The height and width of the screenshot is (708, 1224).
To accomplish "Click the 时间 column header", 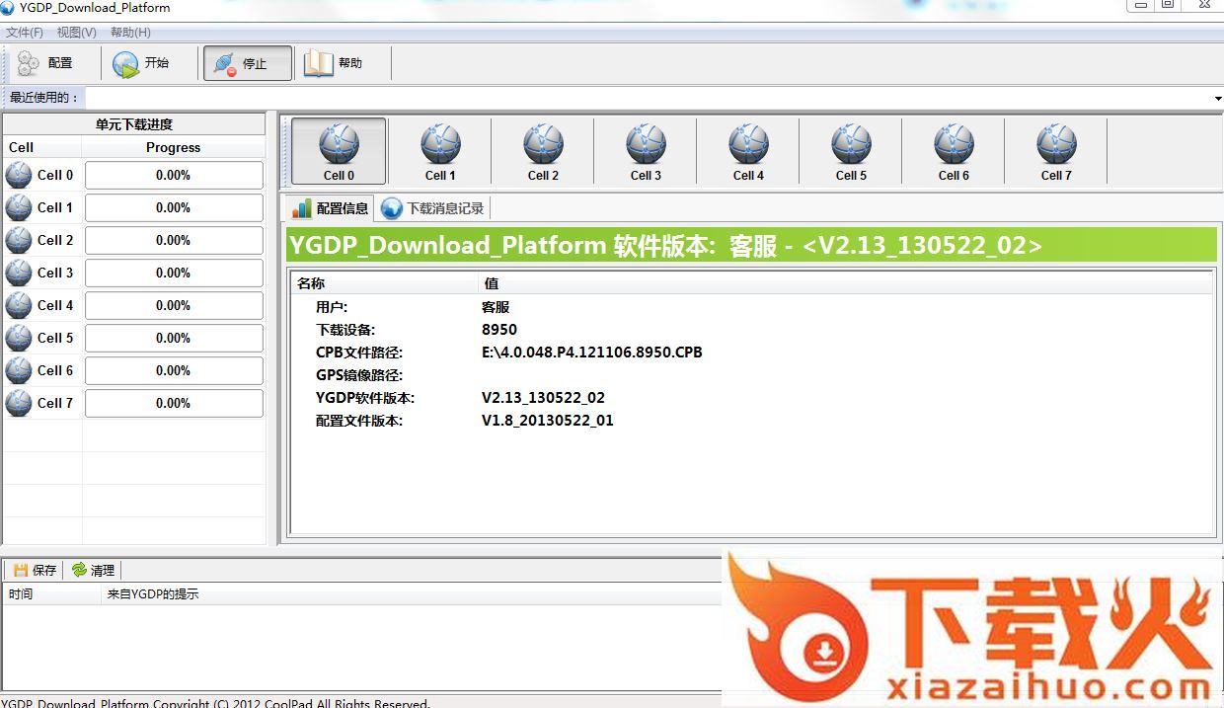I will tap(52, 594).
